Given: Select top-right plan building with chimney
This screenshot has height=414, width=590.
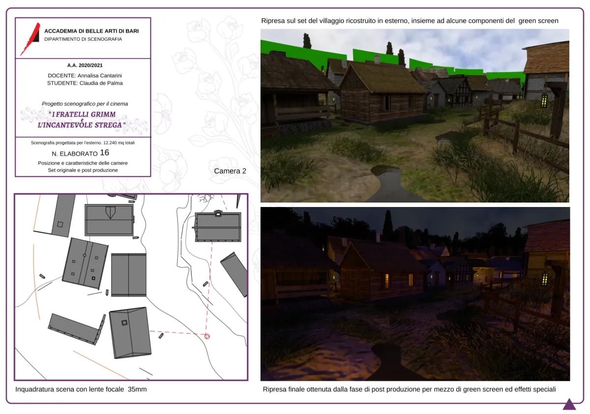Looking at the screenshot, I should click(x=218, y=227).
